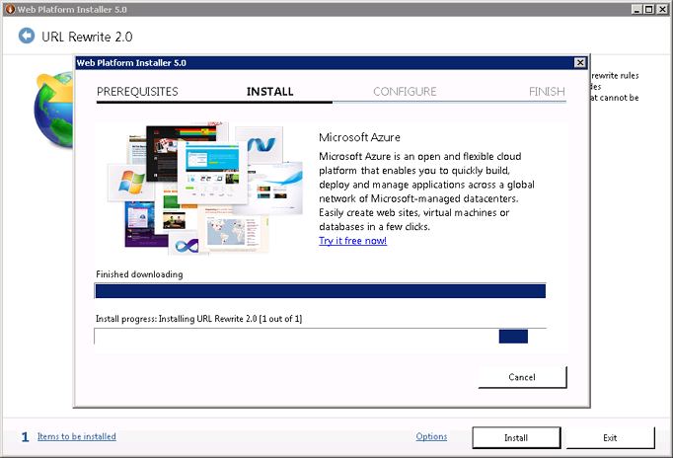Click the Web Platform Installer title bar icon
The image size is (673, 458).
pyautogui.click(x=10, y=9)
